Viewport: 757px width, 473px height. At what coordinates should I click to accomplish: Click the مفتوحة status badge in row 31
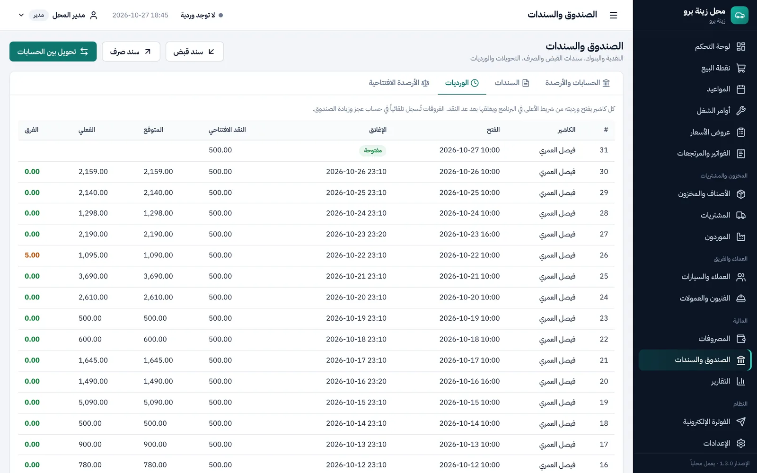pos(373,150)
